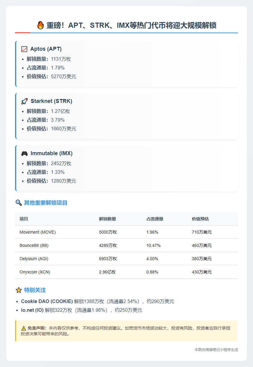
Task: Click the 免责声明 disclaimer label
Action: pos(37,328)
